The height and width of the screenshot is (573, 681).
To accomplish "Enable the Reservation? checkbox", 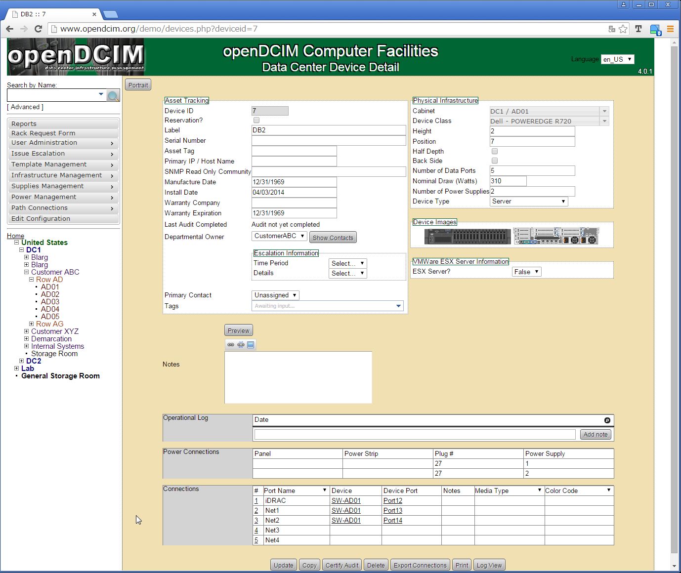I will 256,120.
